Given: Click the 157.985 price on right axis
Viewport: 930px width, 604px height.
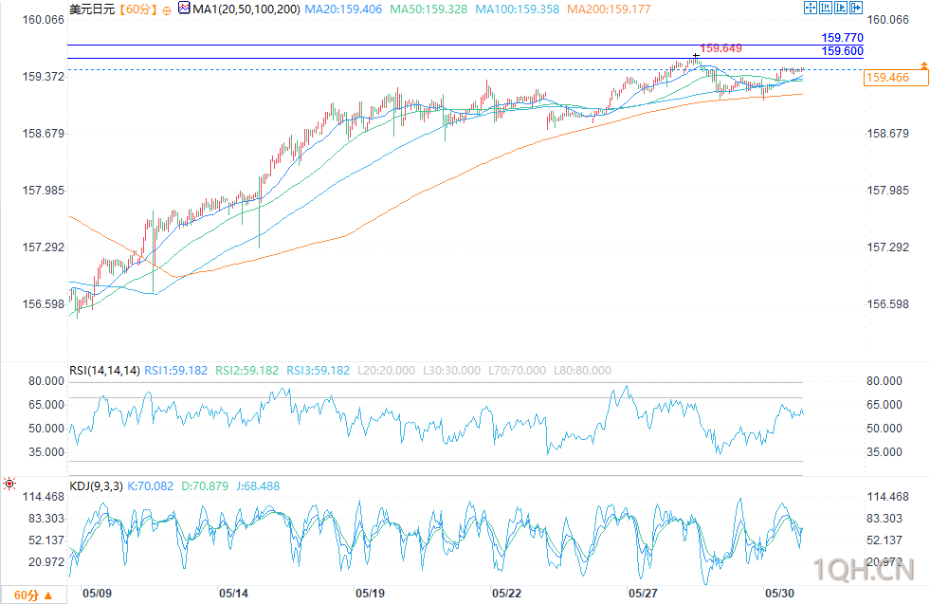Looking at the screenshot, I should point(888,191).
